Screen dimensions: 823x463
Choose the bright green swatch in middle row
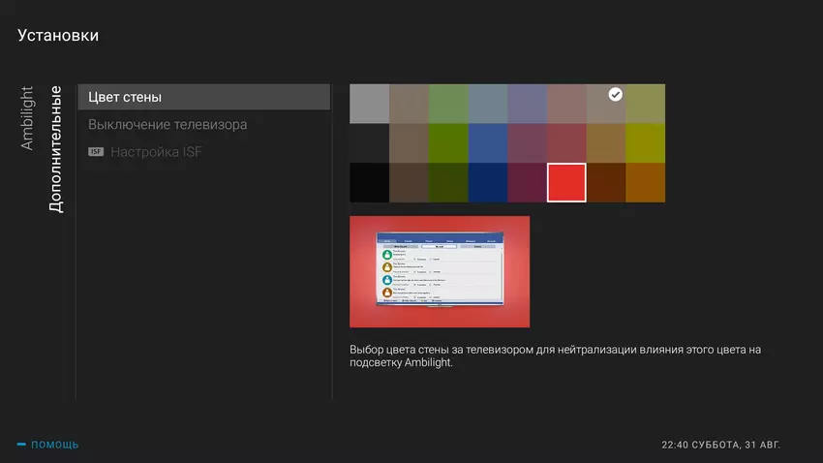448,142
